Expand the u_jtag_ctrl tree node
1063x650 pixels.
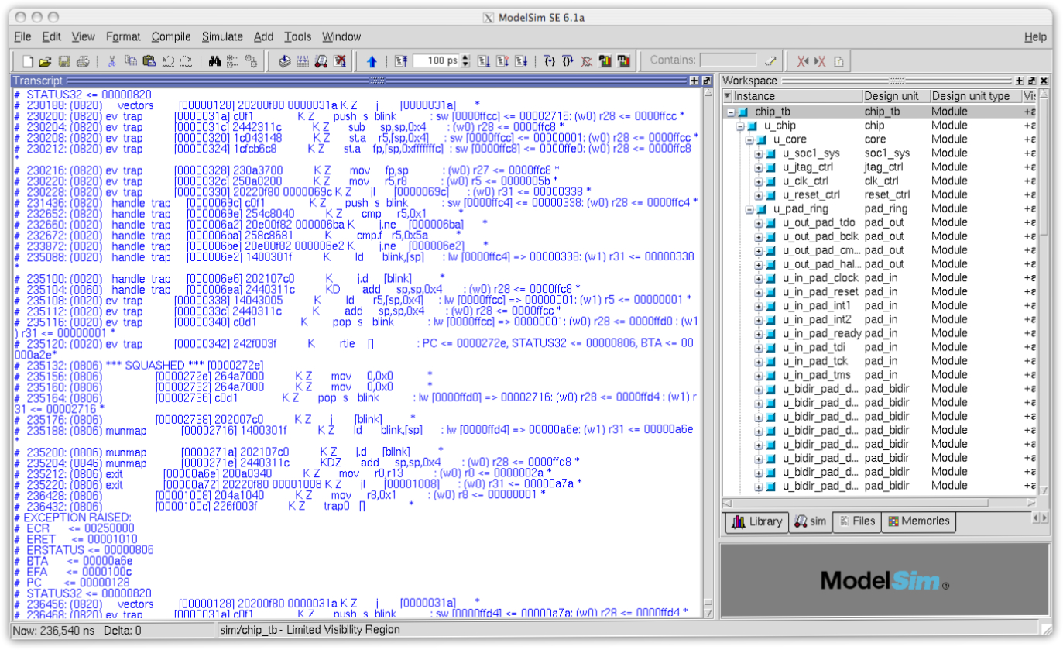759,167
